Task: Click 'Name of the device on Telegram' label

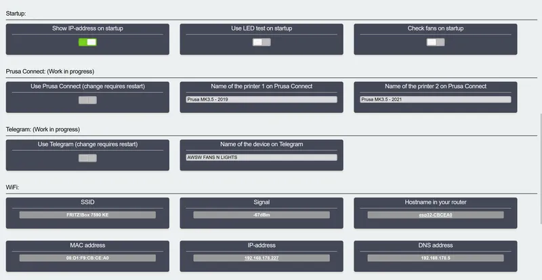Action: tap(262, 144)
